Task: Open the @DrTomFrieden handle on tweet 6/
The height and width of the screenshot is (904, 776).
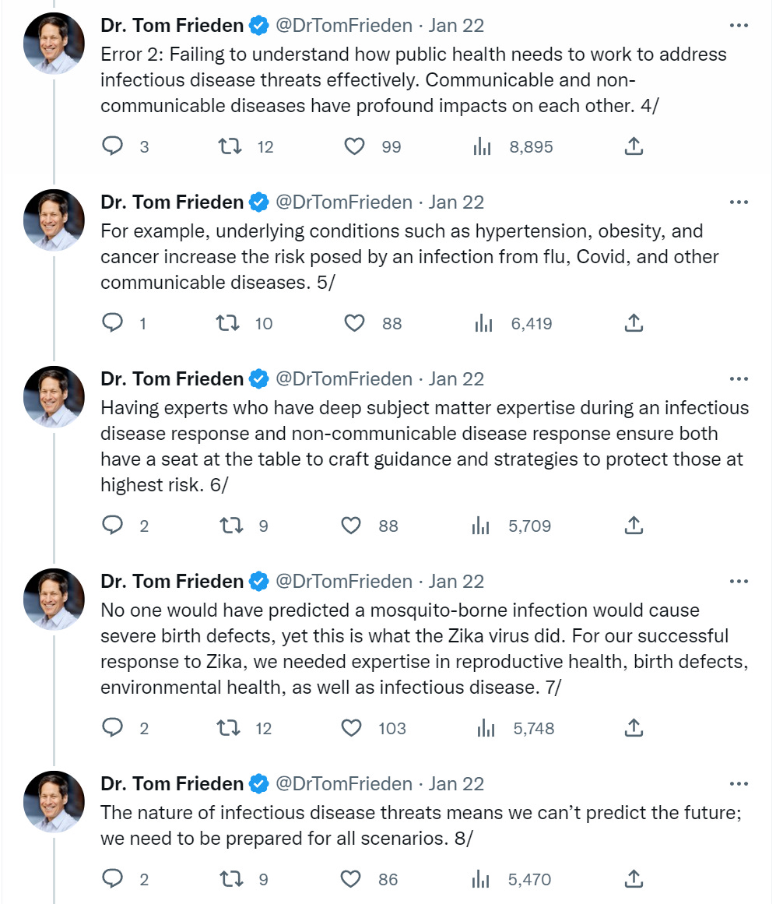Action: point(344,378)
